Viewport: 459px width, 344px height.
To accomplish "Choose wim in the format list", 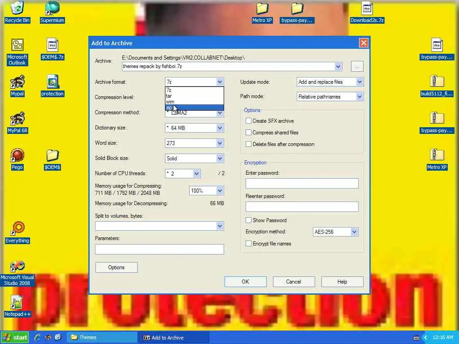I will click(x=195, y=102).
